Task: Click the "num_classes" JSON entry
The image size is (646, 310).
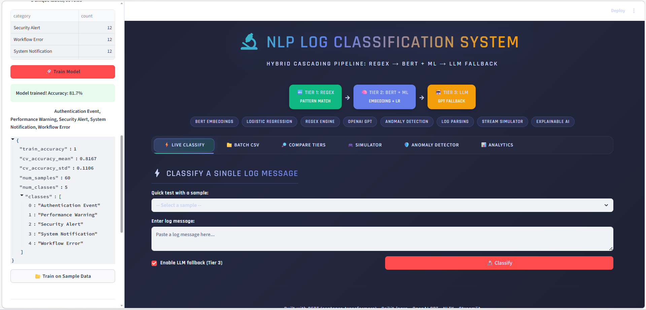Action: (43, 187)
